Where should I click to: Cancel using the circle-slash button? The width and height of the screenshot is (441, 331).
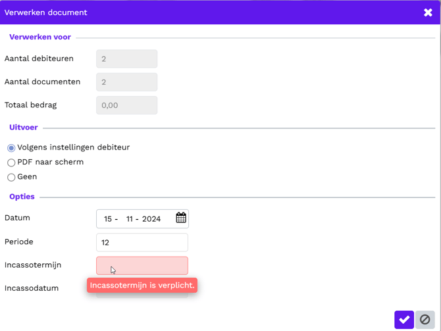point(425,320)
